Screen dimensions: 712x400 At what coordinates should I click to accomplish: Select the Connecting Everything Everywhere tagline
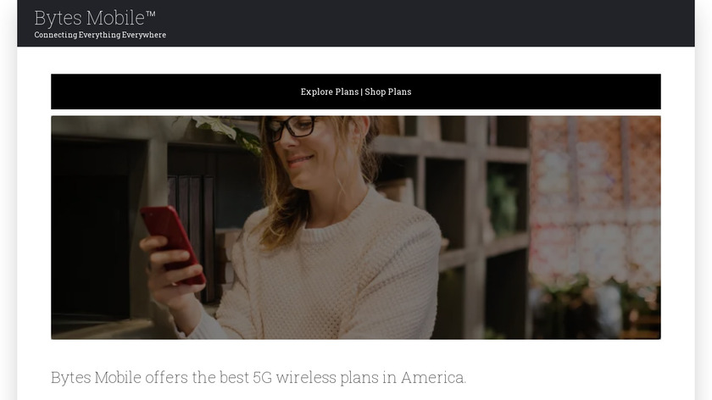tap(100, 35)
